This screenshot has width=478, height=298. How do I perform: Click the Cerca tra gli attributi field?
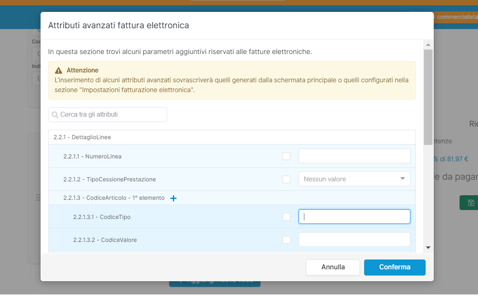click(107, 115)
